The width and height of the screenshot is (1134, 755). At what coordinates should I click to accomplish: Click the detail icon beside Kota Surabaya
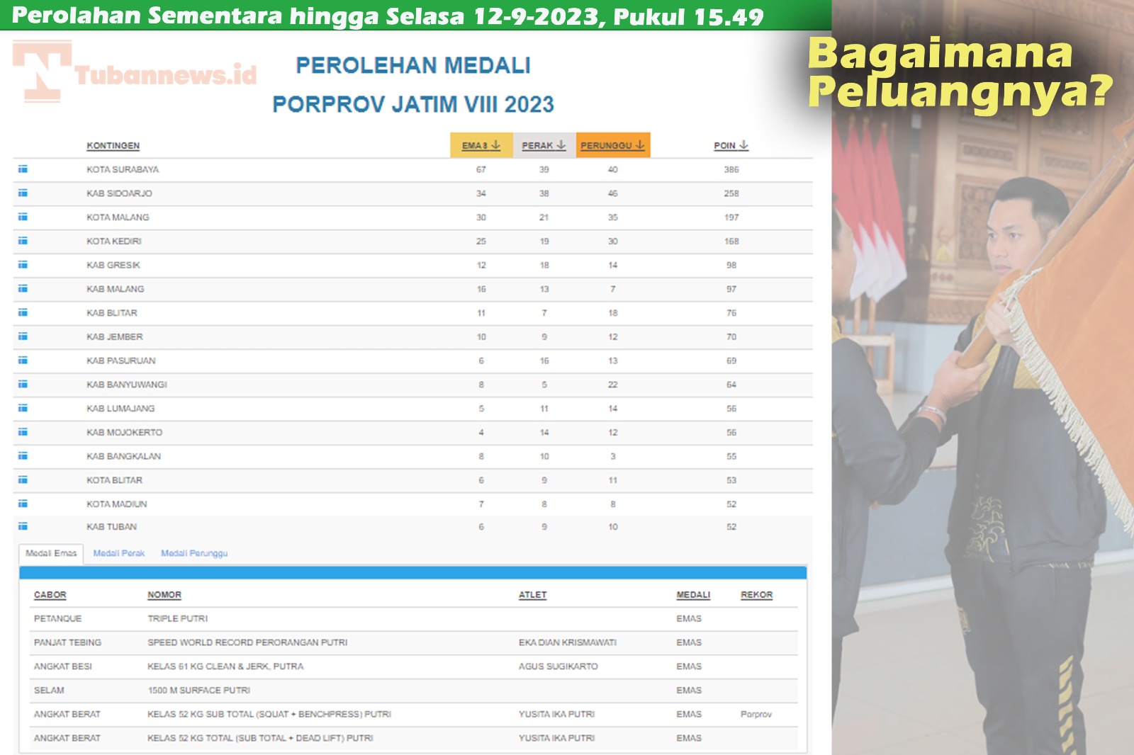[x=23, y=169]
